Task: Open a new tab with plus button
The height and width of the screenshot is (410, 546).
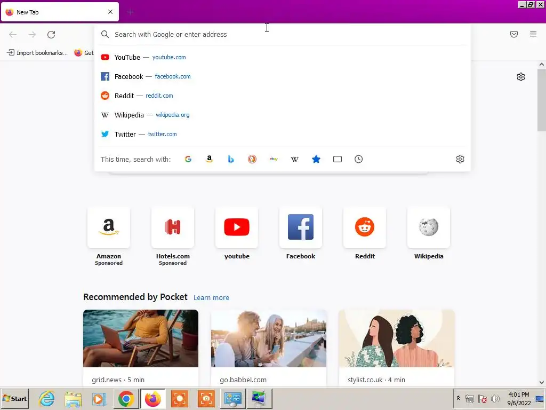Action: [x=131, y=12]
